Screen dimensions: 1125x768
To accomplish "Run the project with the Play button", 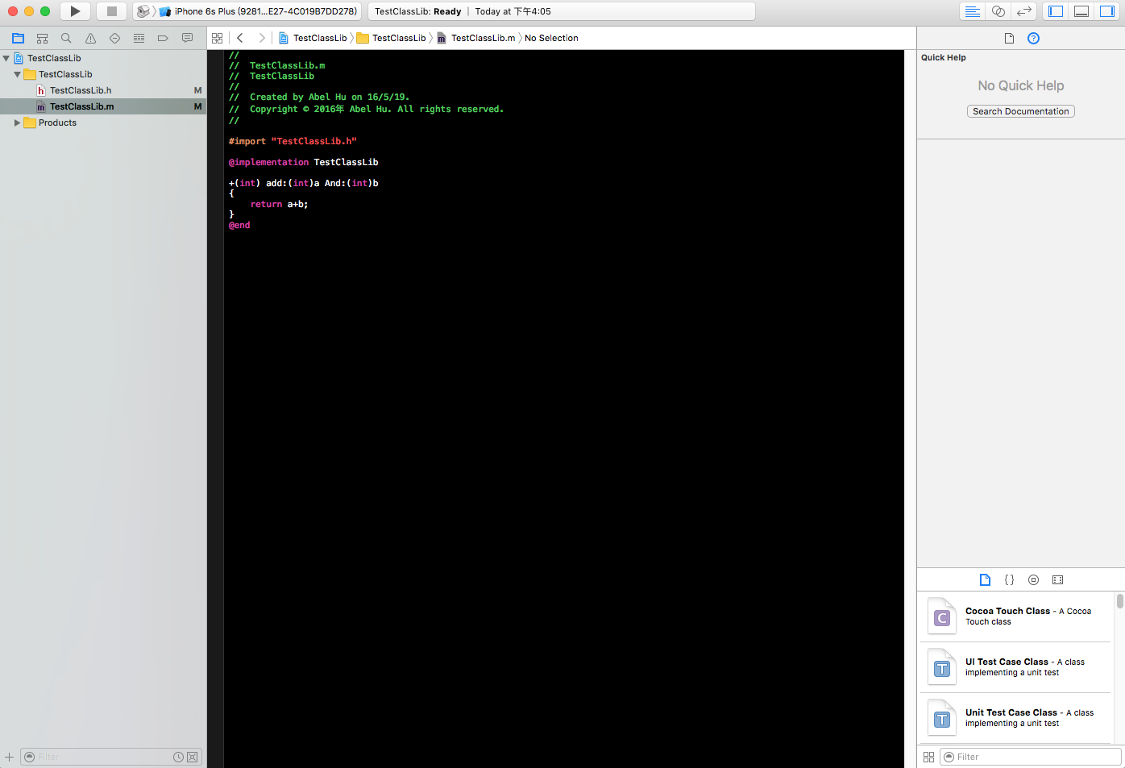I will click(75, 11).
